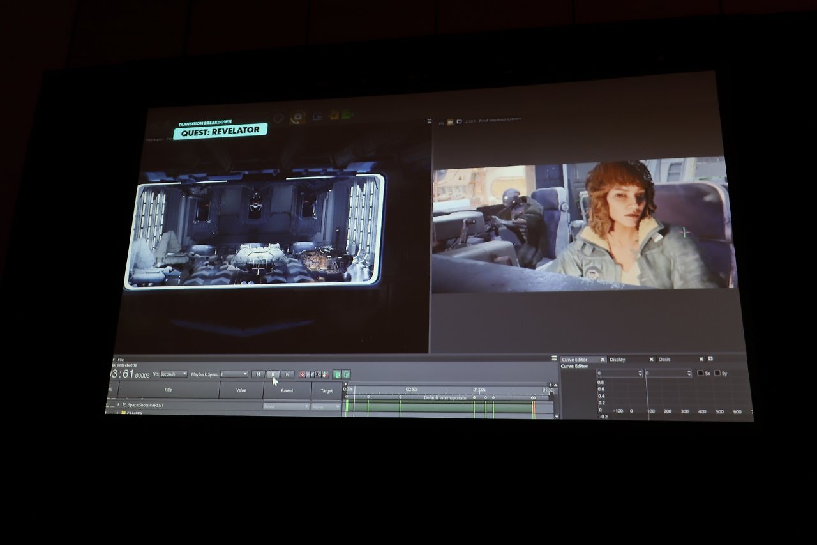Open Target dropdown for Space Shots PARENT
This screenshot has width=817, height=545.
[326, 406]
